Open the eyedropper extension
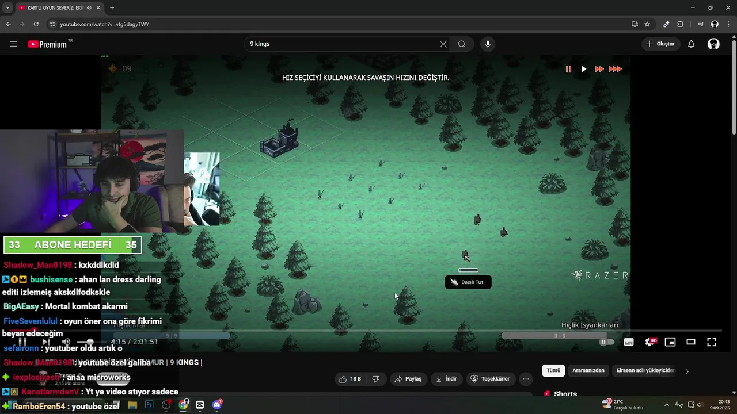The height and width of the screenshot is (414, 737). tap(666, 24)
